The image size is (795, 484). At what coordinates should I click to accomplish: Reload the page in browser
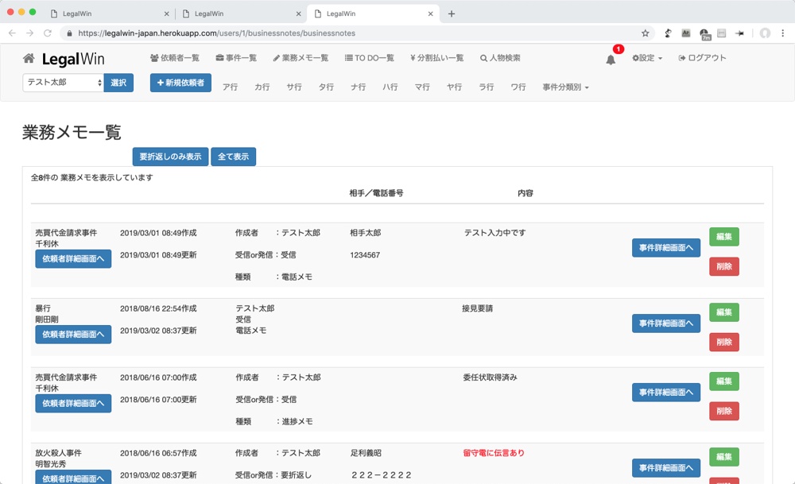coord(48,33)
